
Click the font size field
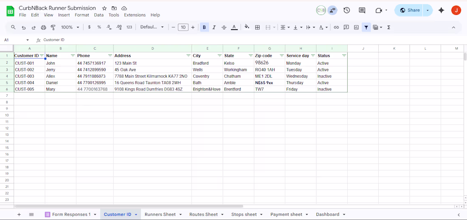[183, 27]
